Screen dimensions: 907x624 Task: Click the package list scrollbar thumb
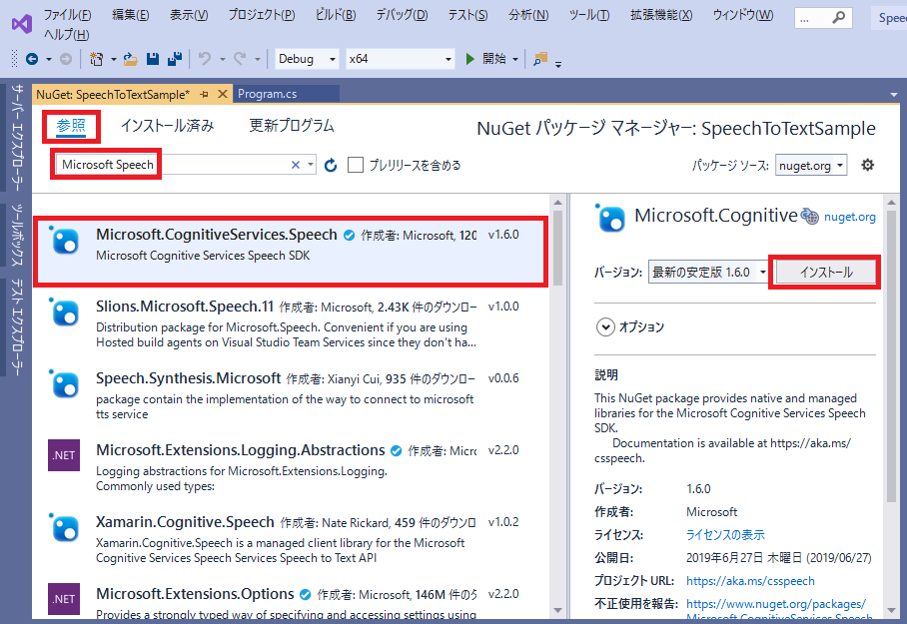pos(557,248)
